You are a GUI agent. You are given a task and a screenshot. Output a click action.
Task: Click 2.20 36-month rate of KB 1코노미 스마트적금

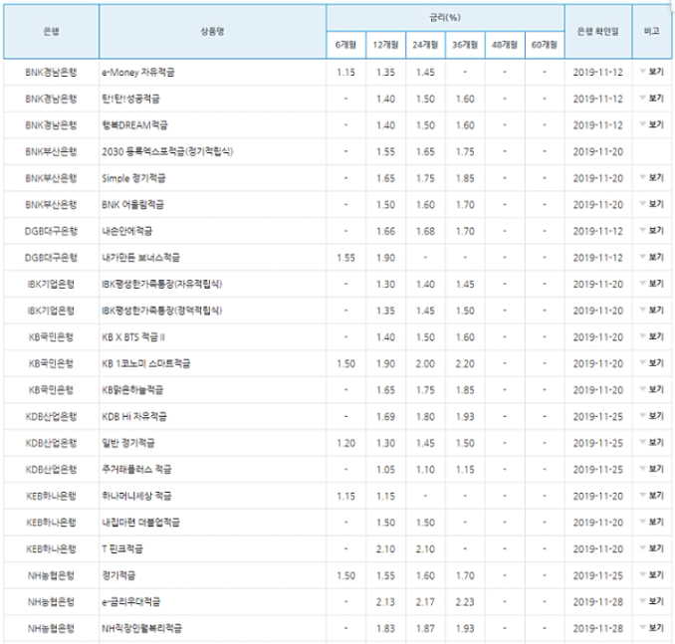point(465,363)
